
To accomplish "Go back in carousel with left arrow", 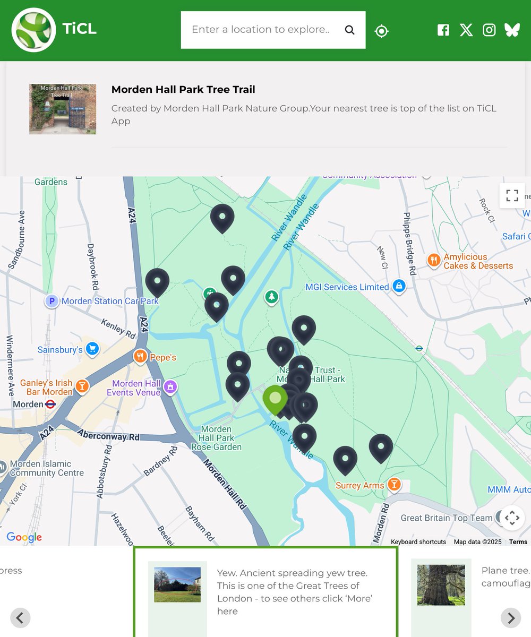I will pos(21,618).
